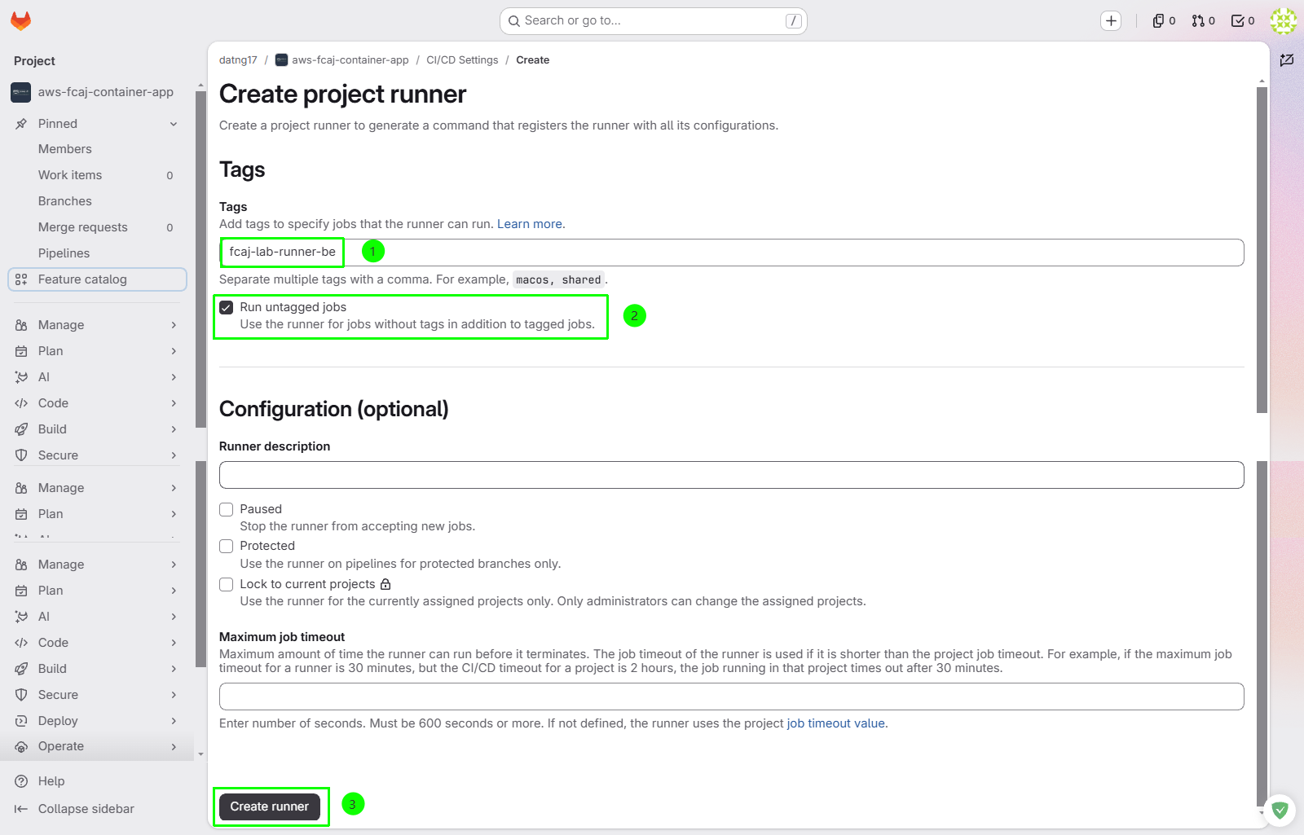Focus the Maximum job timeout field

click(731, 697)
